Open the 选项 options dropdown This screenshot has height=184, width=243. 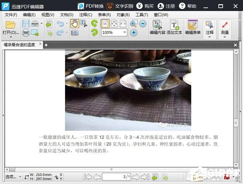point(13,177)
